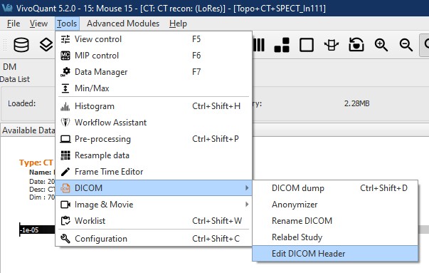Click the rotate object toolbar icon

[332, 45]
